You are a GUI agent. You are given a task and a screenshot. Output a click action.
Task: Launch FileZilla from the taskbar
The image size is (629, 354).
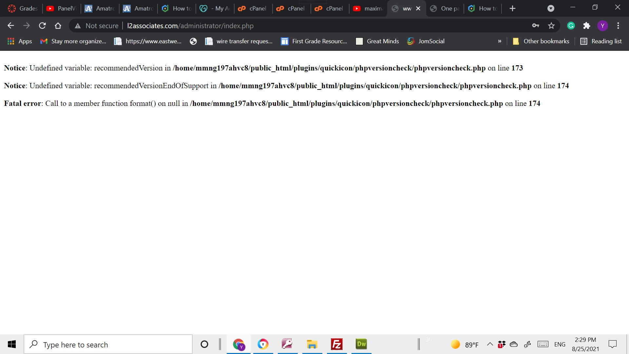click(x=336, y=344)
